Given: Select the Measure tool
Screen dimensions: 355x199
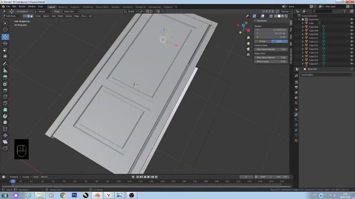Looking at the screenshot, I should [x=5, y=70].
